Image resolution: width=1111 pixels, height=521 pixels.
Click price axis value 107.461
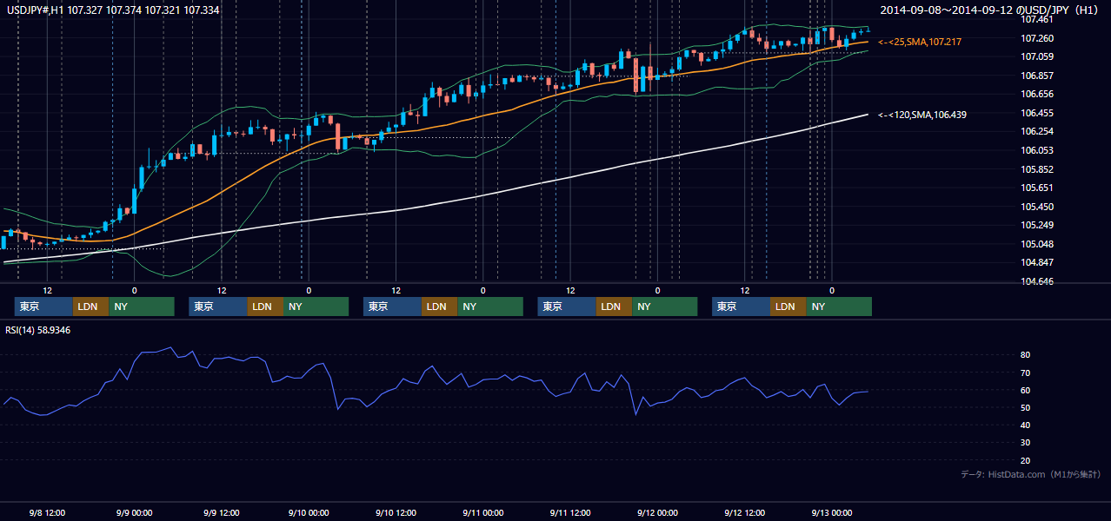(x=1038, y=19)
